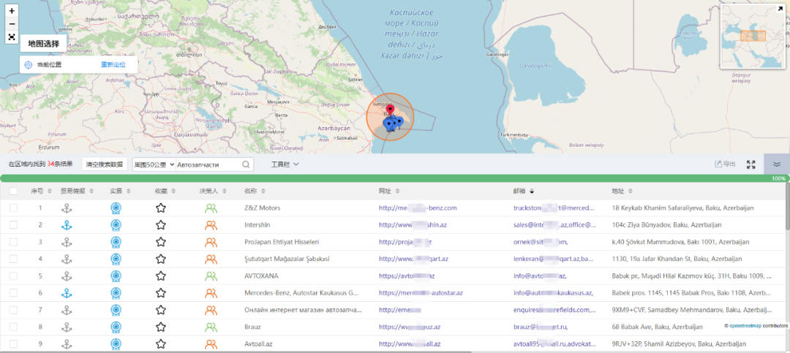The image size is (790, 353).
Task: Click the 导出 export button
Action: coord(725,164)
